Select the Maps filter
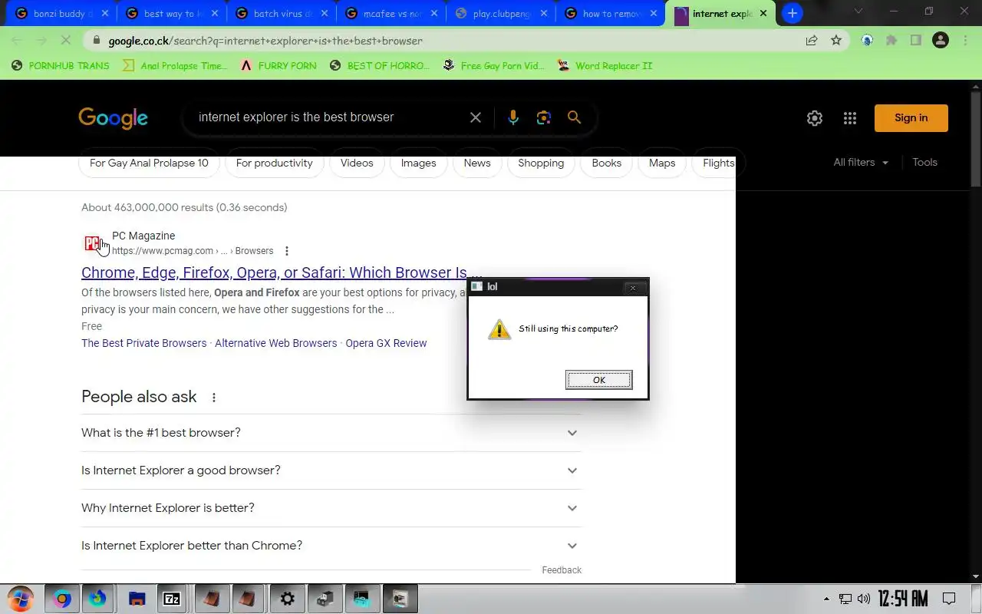Viewport: 982px width, 614px height. [662, 163]
